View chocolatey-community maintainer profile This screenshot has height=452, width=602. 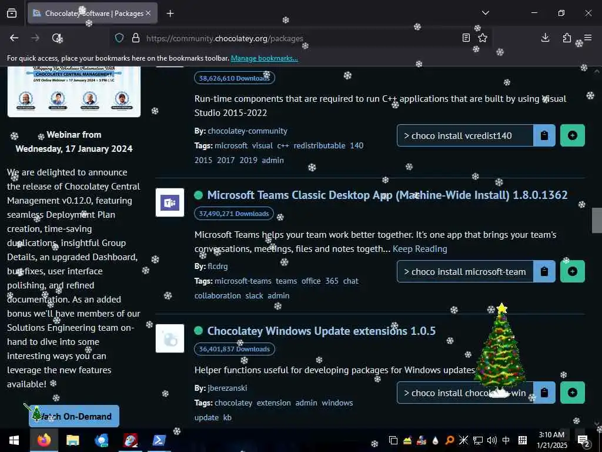pyautogui.click(x=248, y=131)
